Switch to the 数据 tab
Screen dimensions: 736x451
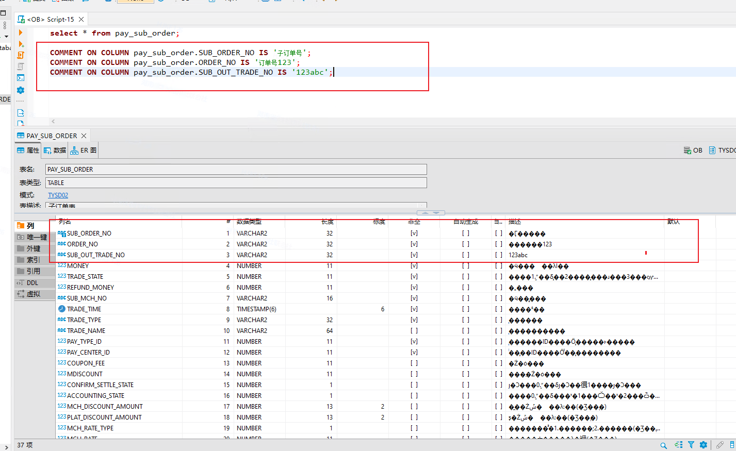(x=55, y=150)
